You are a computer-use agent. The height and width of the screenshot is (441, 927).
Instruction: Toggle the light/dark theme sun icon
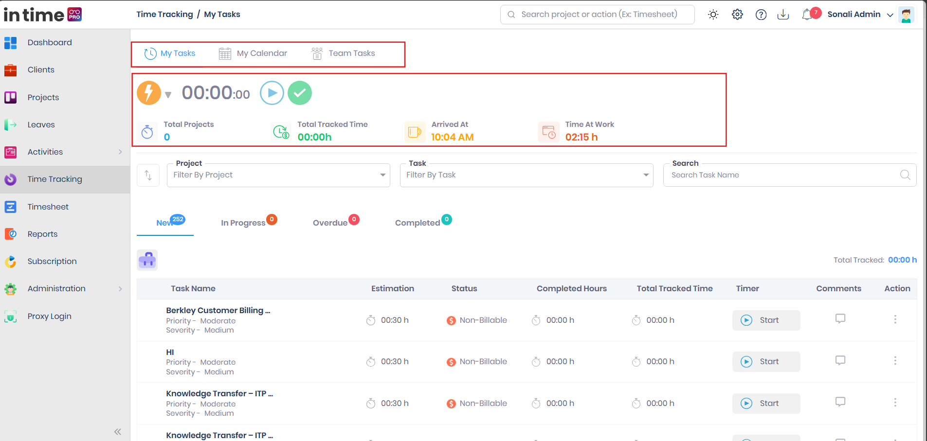[x=713, y=15]
